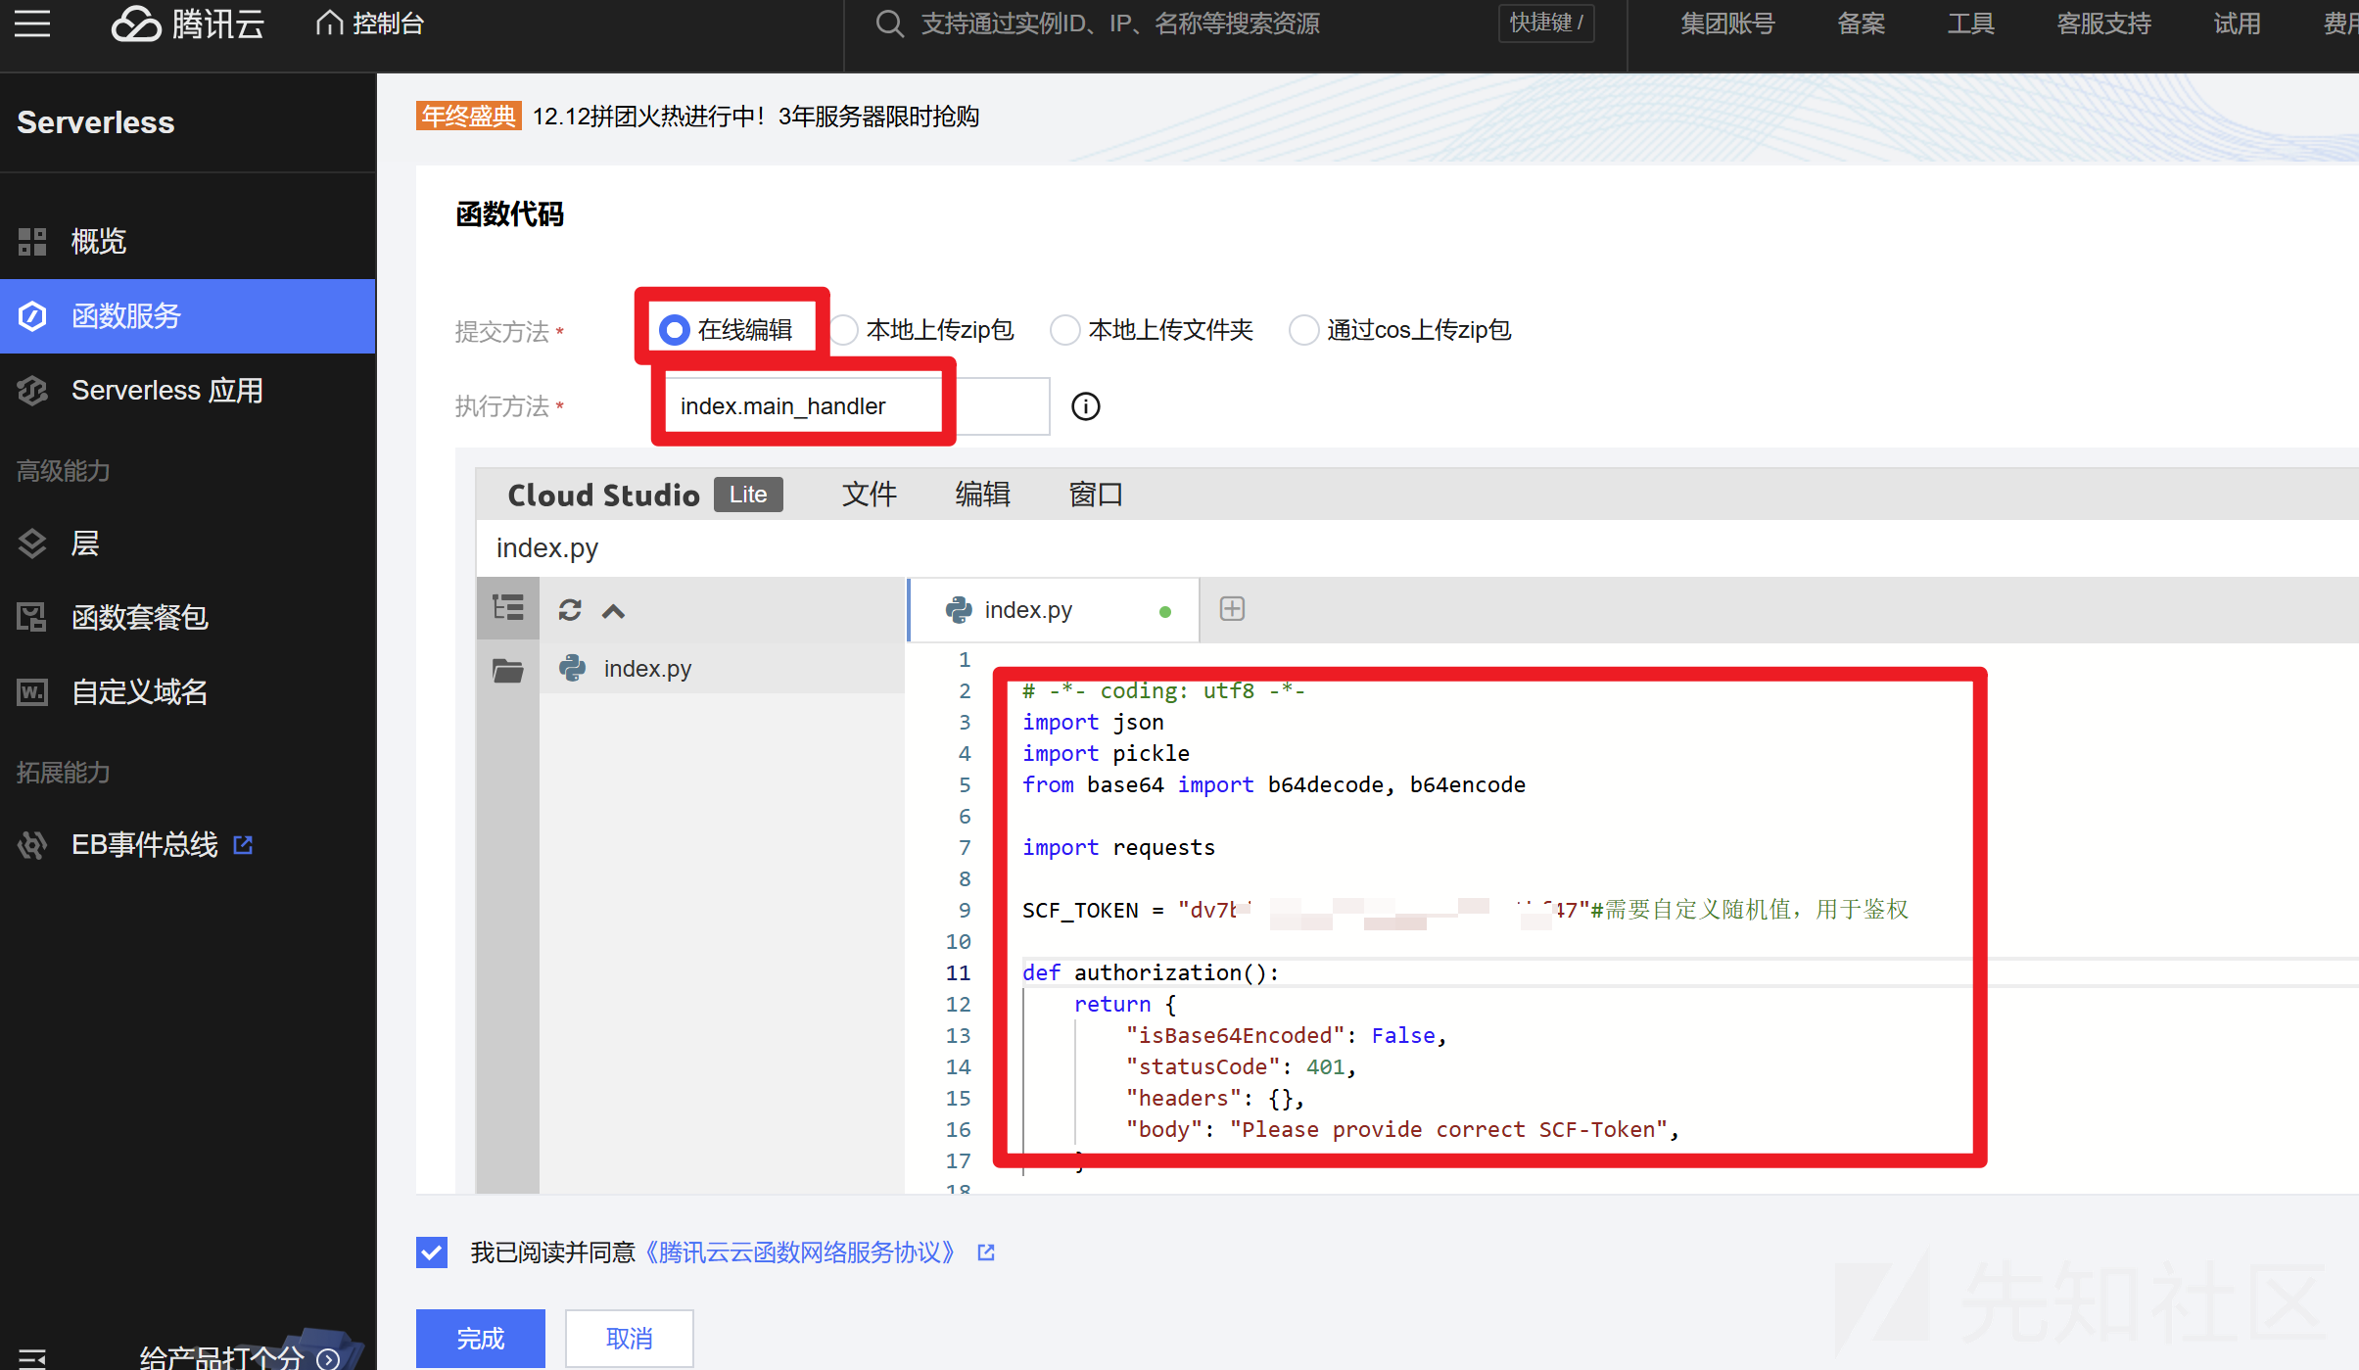Viewport: 2359px width, 1370px height.
Task: Select 函数服务 in the sidebar
Action: coord(188,316)
